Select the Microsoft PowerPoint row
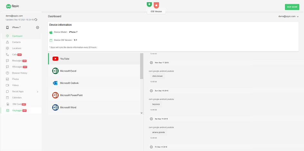 [x=94, y=95]
